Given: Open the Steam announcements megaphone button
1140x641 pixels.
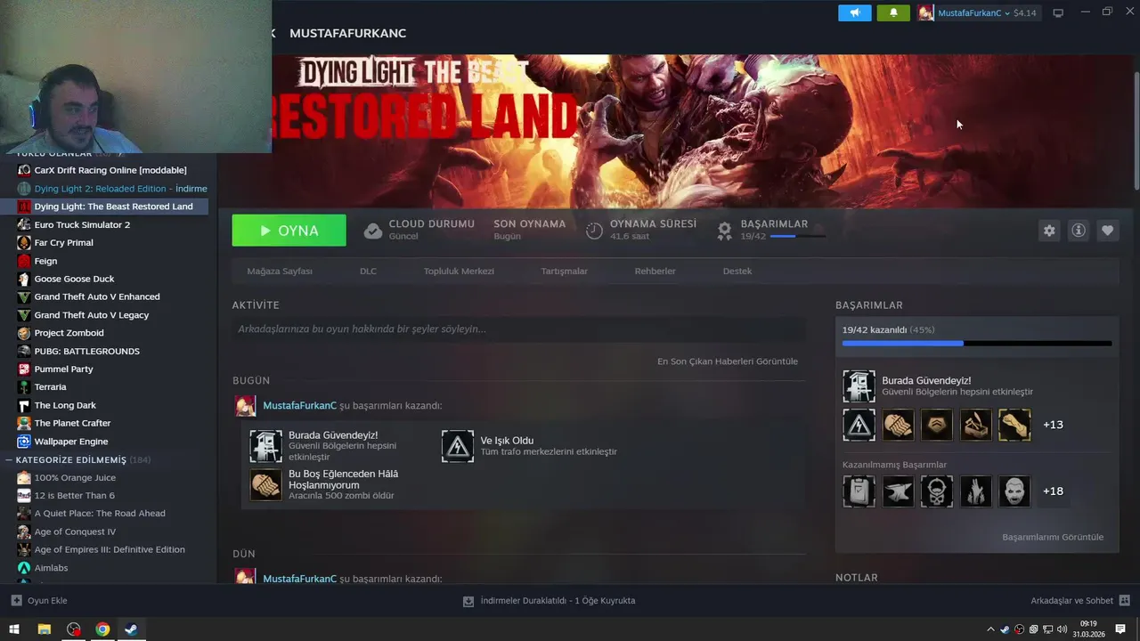Looking at the screenshot, I should (x=854, y=12).
